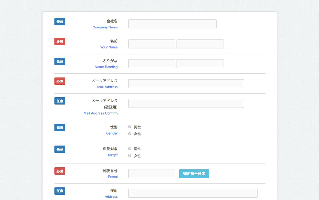Click the 任意 badge beside Target
Screen dimensions: 319x200
pyautogui.click(x=60, y=149)
